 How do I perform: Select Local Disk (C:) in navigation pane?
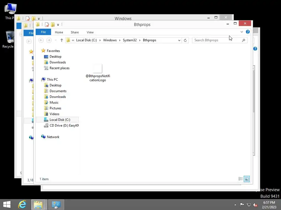click(x=57, y=120)
